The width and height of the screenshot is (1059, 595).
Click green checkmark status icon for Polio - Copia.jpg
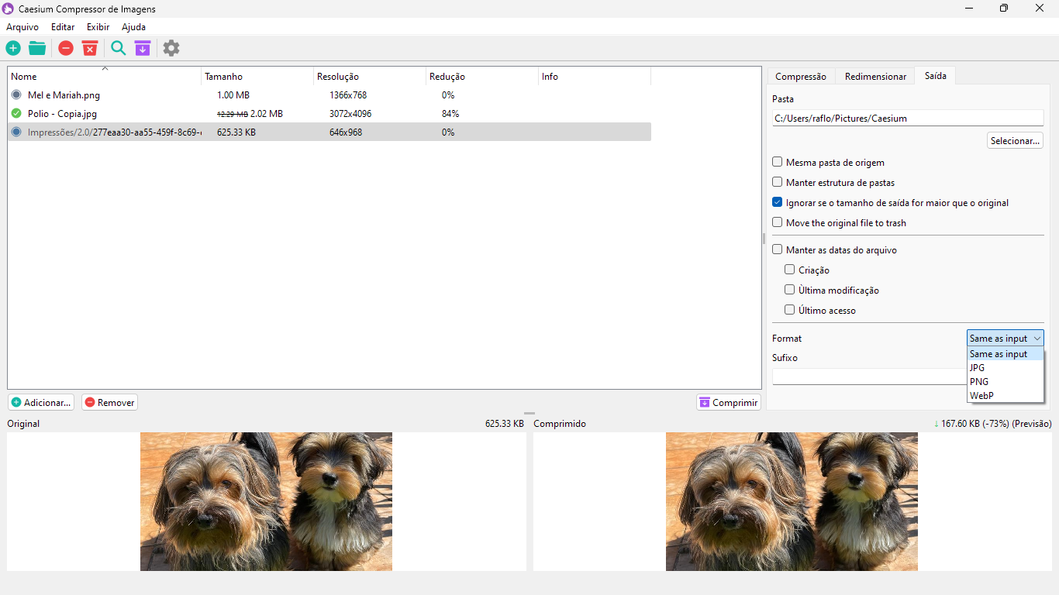pyautogui.click(x=16, y=114)
